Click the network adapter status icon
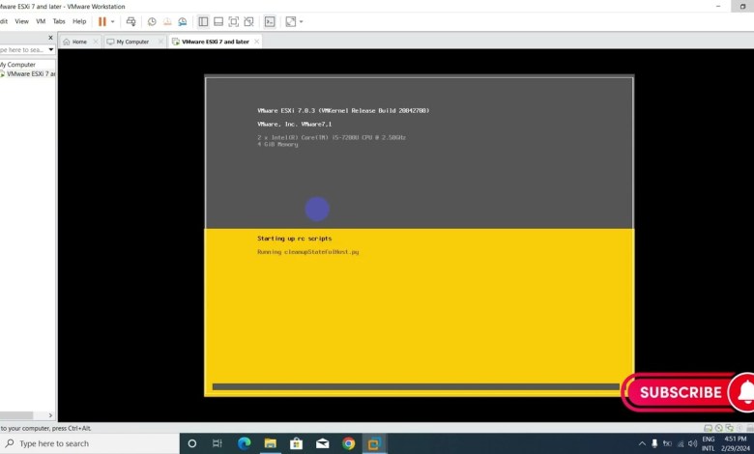754x454 pixels. coord(729,428)
